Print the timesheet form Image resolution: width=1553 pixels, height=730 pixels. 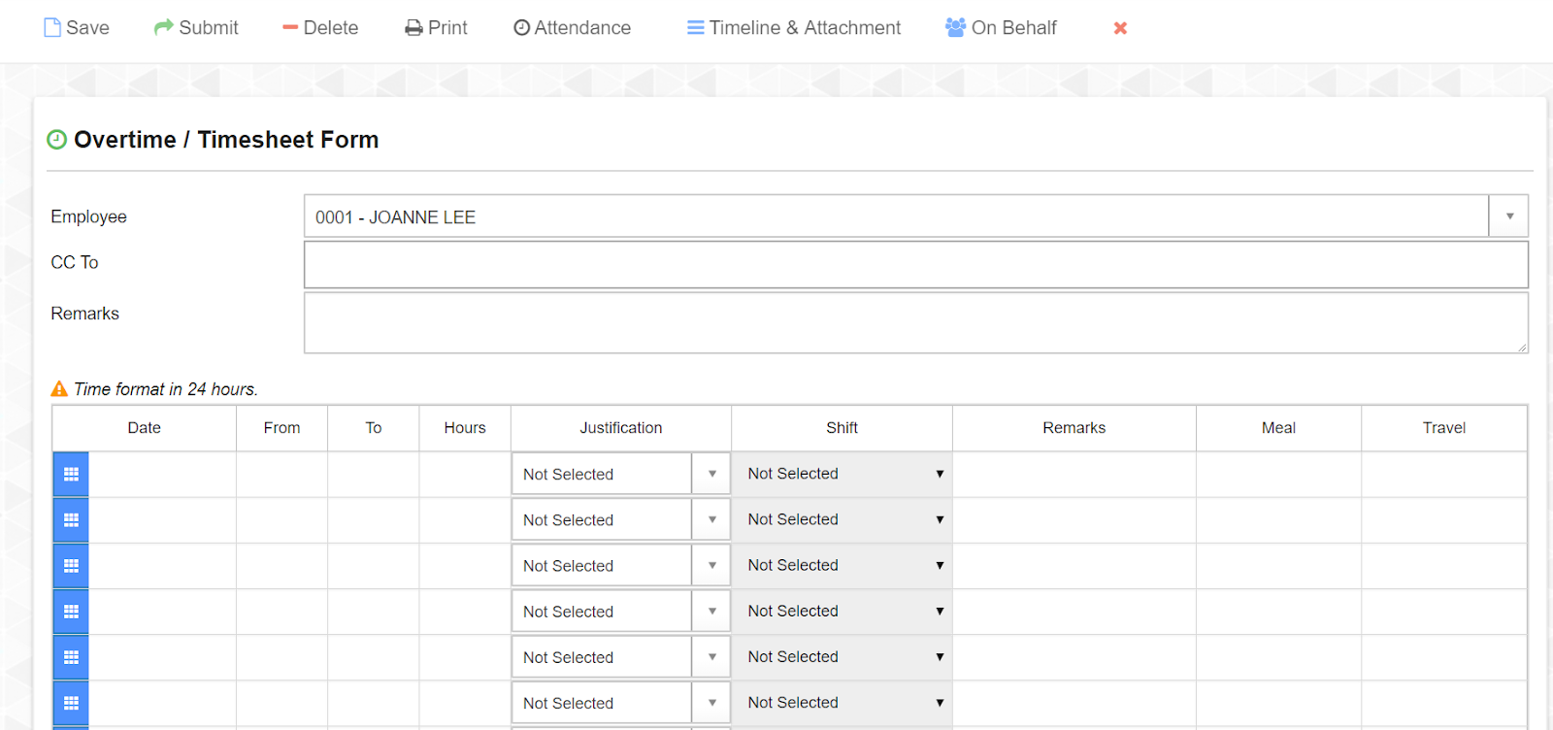click(436, 28)
